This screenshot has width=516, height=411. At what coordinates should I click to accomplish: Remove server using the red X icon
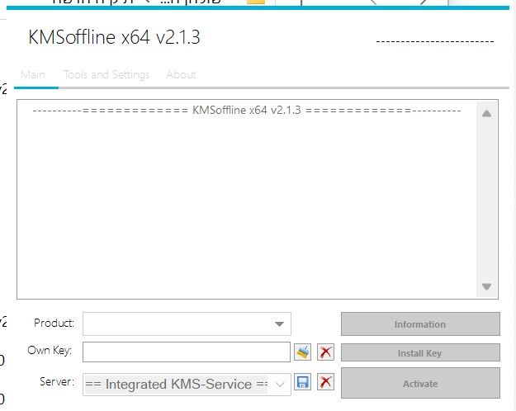[325, 382]
